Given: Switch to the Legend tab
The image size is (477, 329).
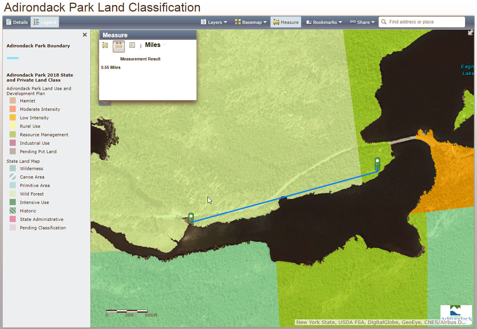Looking at the screenshot, I should coord(45,22).
